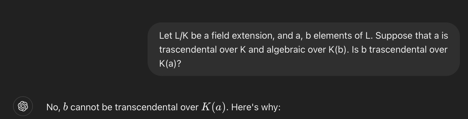The width and height of the screenshot is (468, 119).
Task: Click the phrase 'Here's why:'
Action: pyautogui.click(x=256, y=107)
